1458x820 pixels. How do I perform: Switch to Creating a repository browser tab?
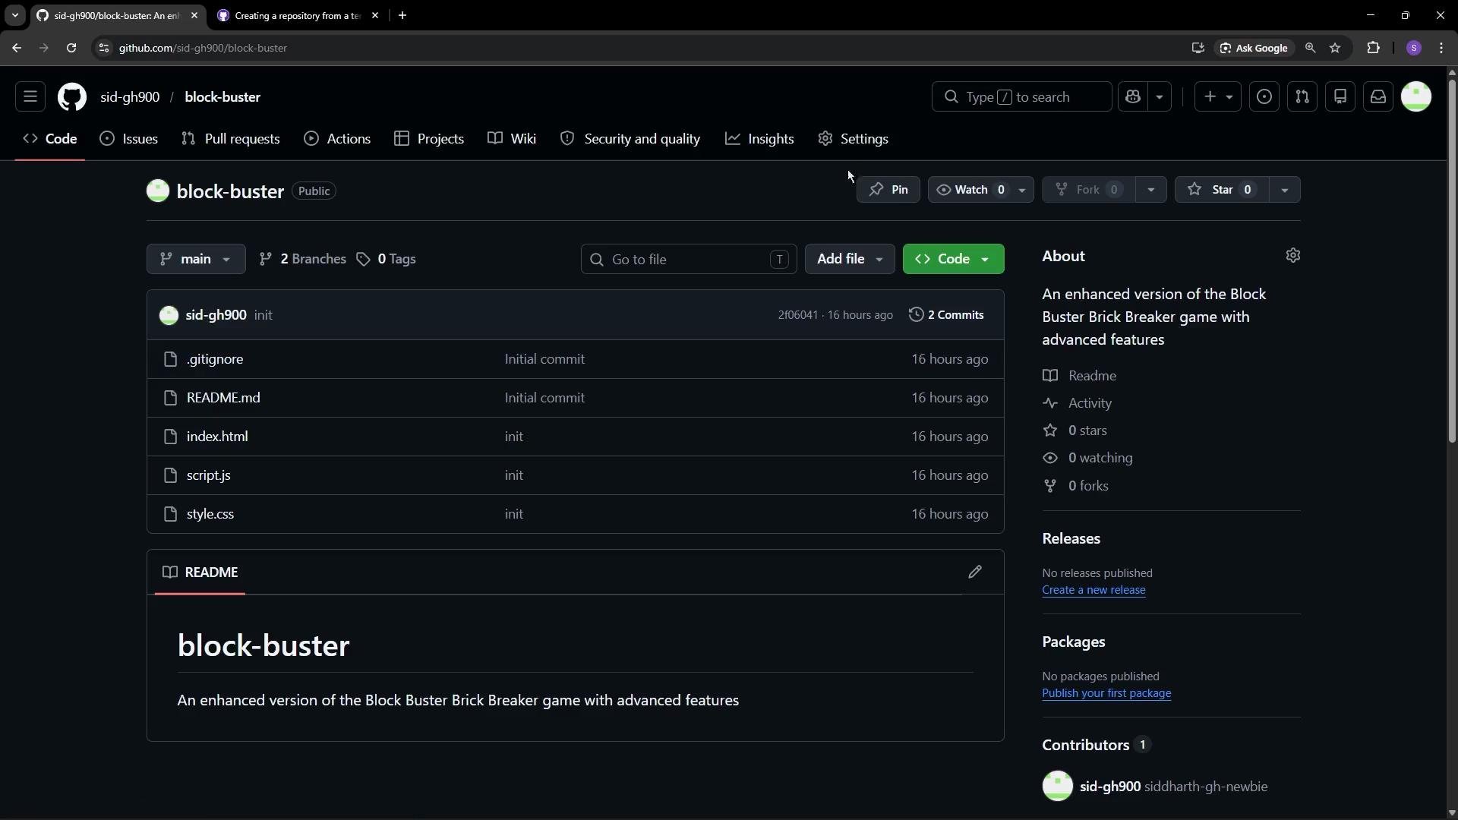point(298,15)
